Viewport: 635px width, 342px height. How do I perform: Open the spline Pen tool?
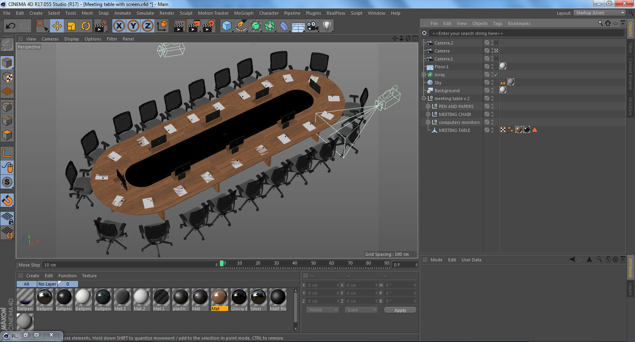click(x=241, y=26)
